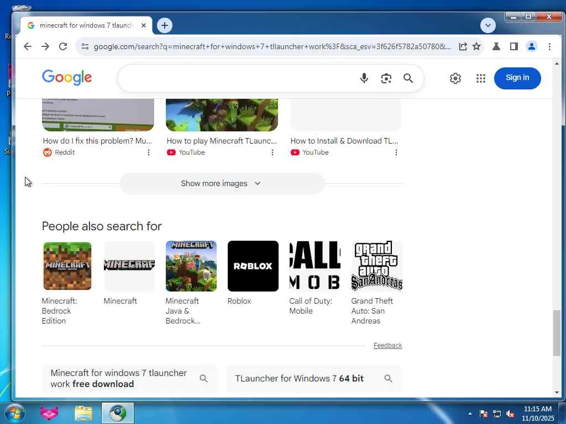
Task: Go to Google homepage via logo
Action: click(67, 77)
